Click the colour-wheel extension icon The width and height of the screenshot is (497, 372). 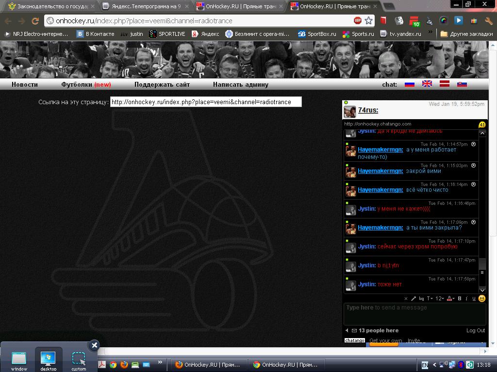pyautogui.click(x=444, y=20)
